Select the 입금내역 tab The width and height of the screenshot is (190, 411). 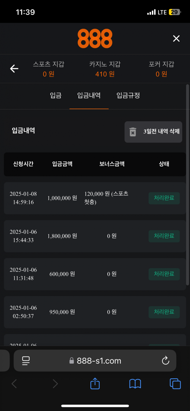click(89, 95)
